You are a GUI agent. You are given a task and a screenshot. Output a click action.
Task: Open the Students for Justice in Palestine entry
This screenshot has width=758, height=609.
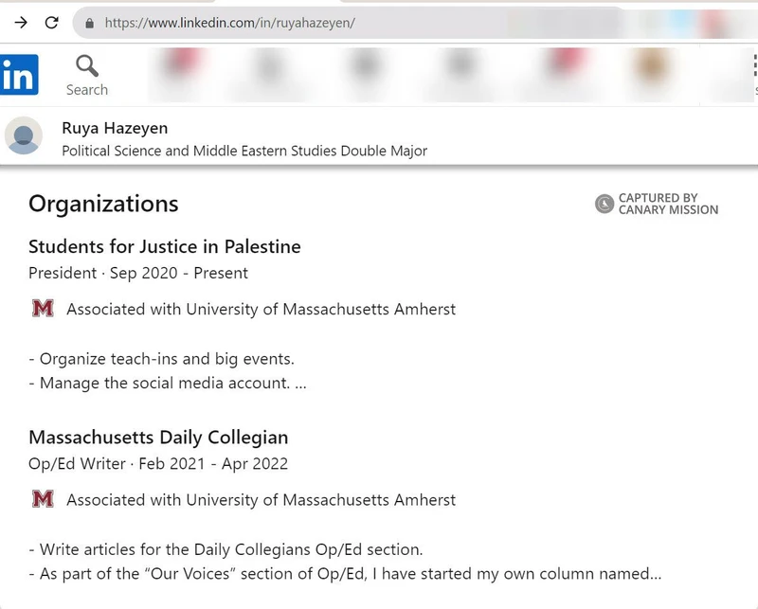point(164,246)
